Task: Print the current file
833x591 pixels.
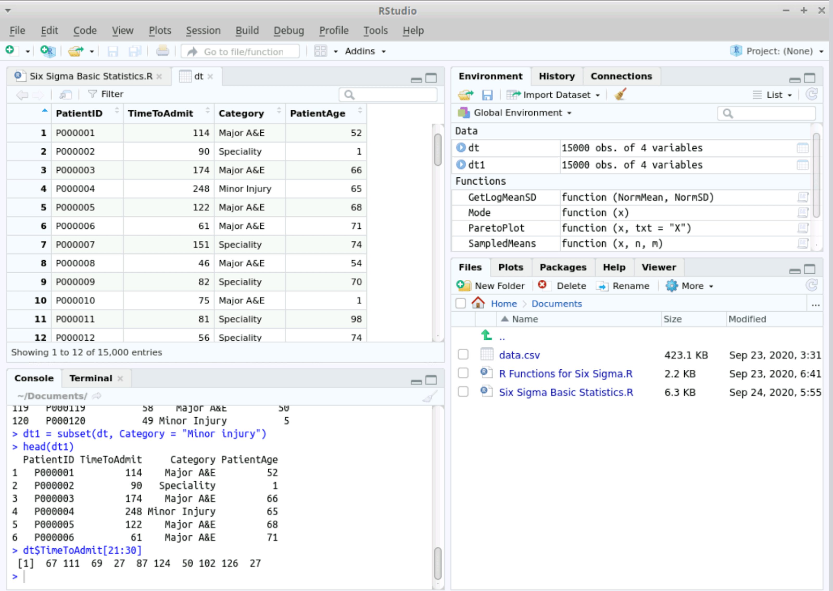Action: [x=163, y=51]
